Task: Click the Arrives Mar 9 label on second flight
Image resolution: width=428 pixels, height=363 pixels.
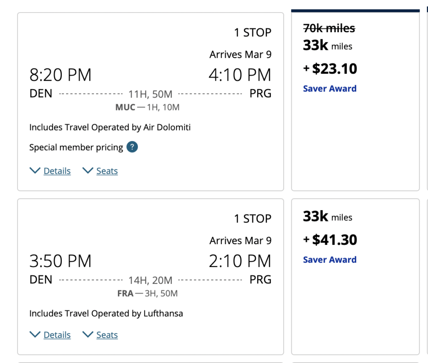Action: (x=240, y=241)
